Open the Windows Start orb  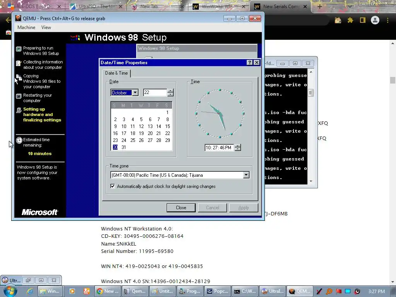pos(10,291)
